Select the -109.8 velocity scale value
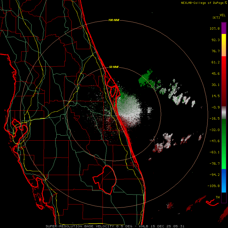The width and height of the screenshot is (228, 228). pyautogui.click(x=214, y=186)
